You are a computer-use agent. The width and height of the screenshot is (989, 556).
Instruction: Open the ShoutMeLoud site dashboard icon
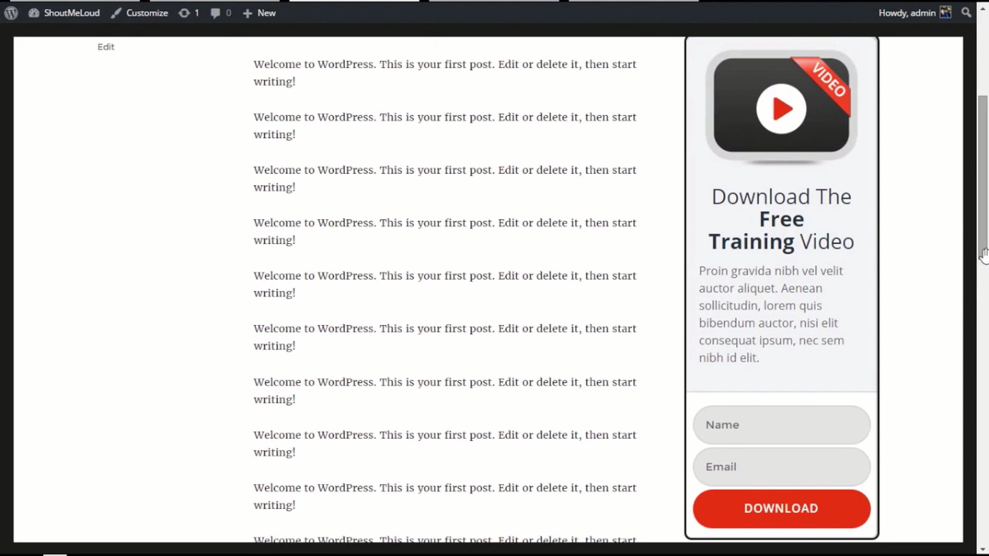click(x=34, y=13)
